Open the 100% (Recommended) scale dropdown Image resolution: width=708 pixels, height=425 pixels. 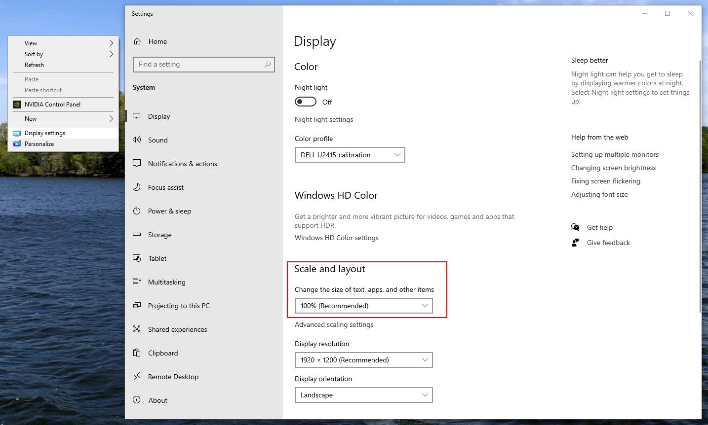pyautogui.click(x=363, y=306)
